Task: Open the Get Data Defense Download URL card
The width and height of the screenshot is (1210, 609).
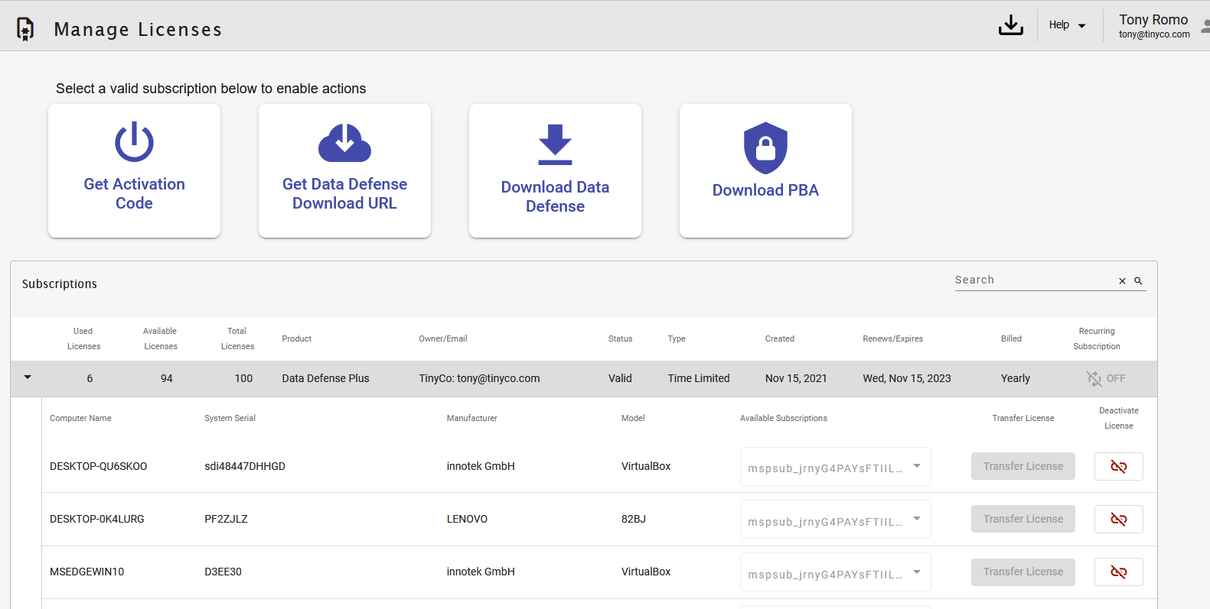Action: coord(344,170)
